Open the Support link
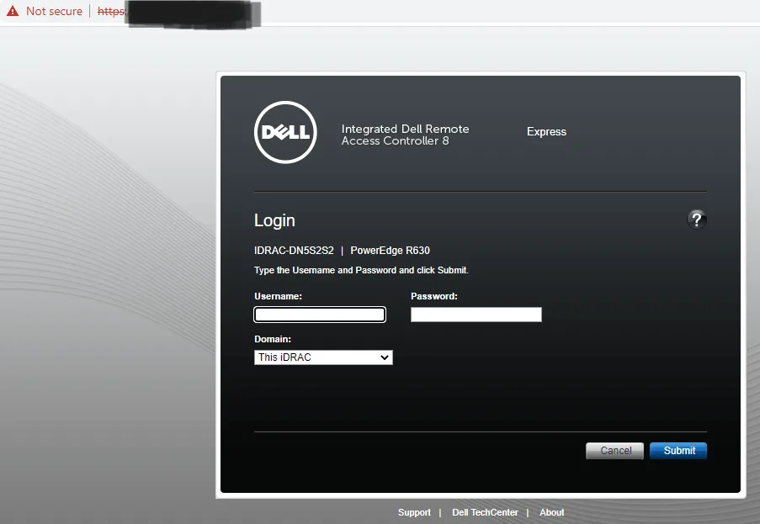760x524 pixels. [x=414, y=512]
